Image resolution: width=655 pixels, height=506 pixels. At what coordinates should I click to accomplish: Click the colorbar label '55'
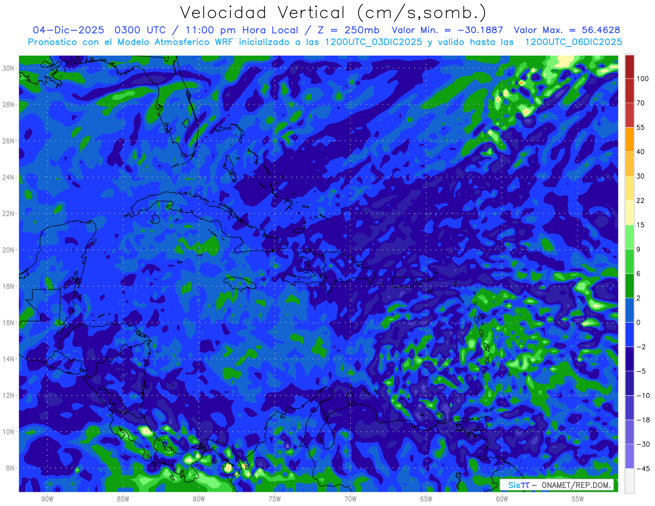(641, 127)
